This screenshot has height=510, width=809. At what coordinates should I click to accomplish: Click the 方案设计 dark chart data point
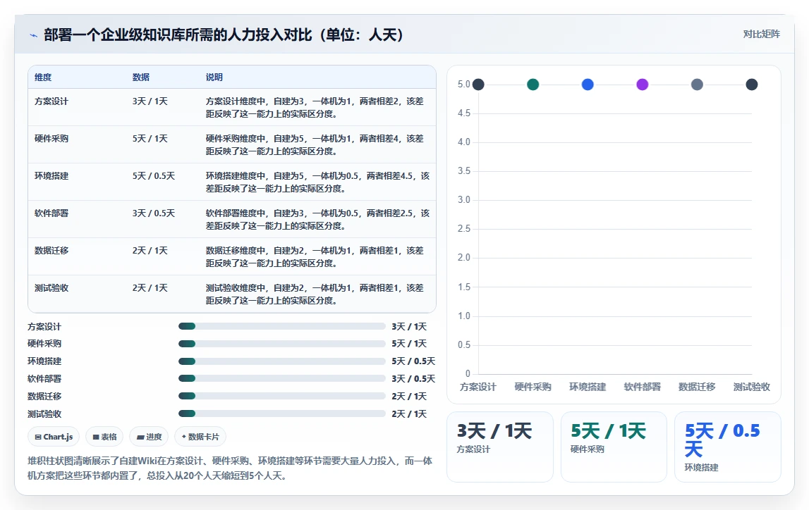[478, 85]
